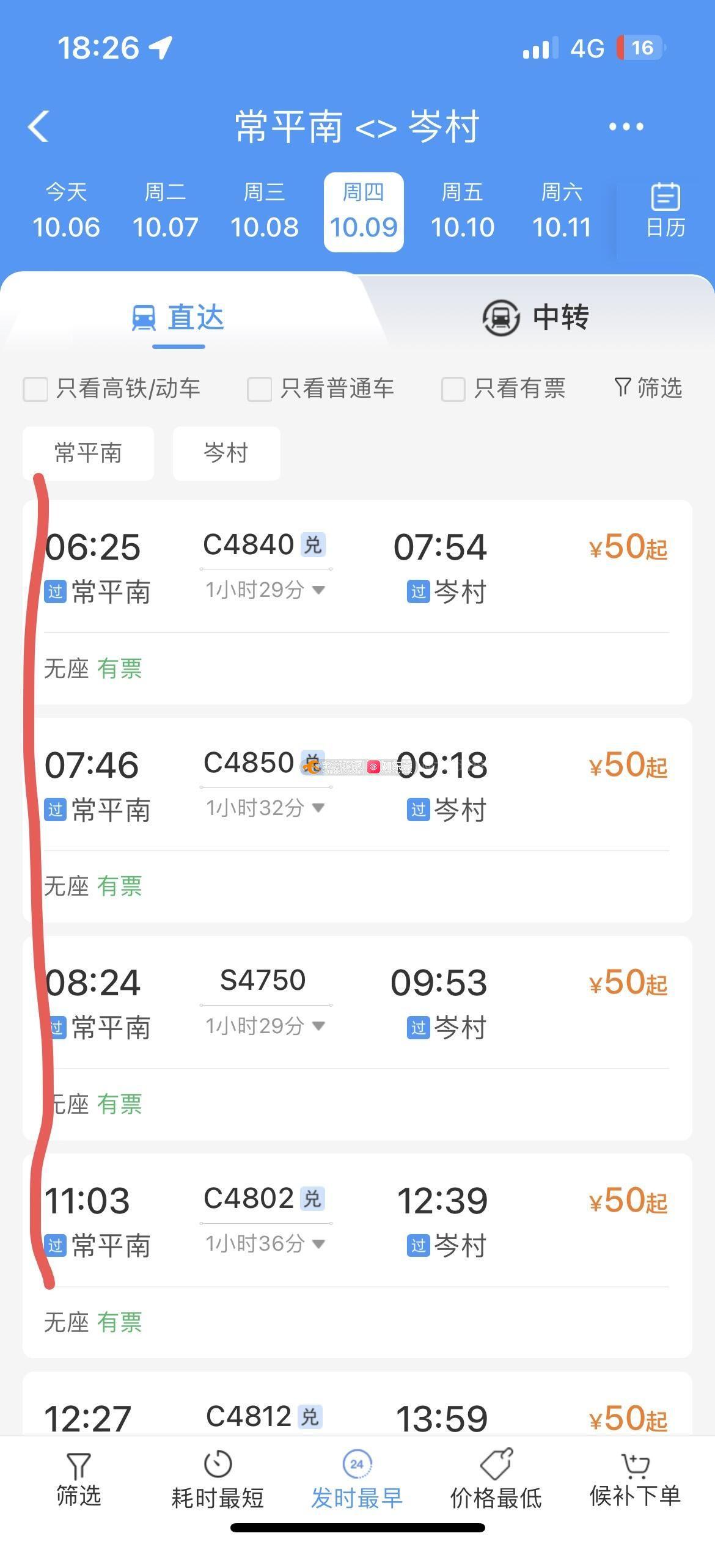This screenshot has height=1547, width=715.
Task: Tap the 岑村 station filter button
Action: [226, 453]
